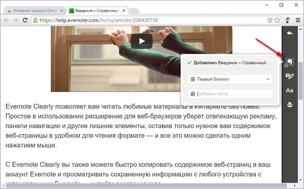Open the Aa text theme settings
Screen dimensions: 304x189
[x=290, y=90]
